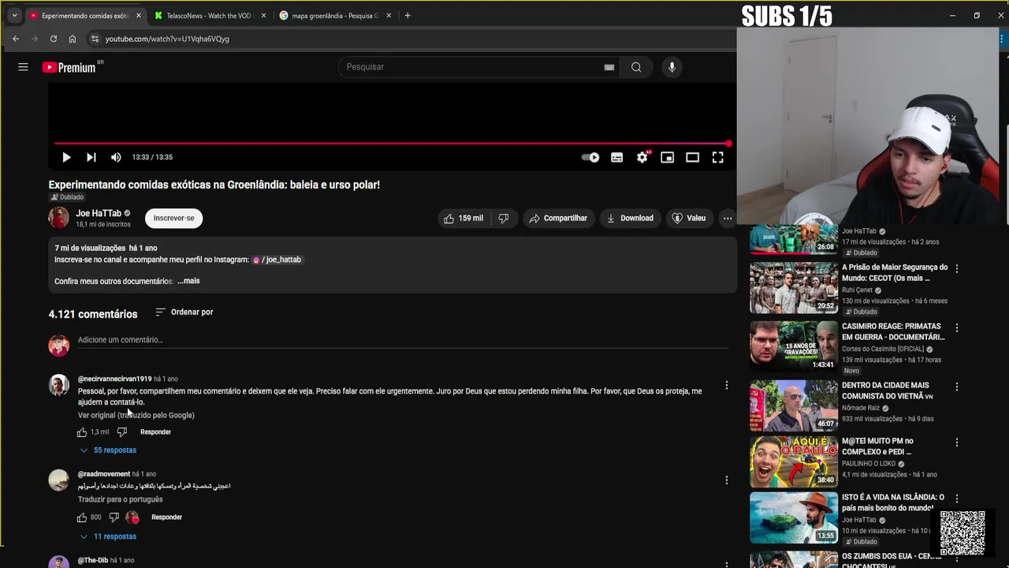Switch to TelascoNews browser tab
Image resolution: width=1009 pixels, height=568 pixels.
pos(209,16)
